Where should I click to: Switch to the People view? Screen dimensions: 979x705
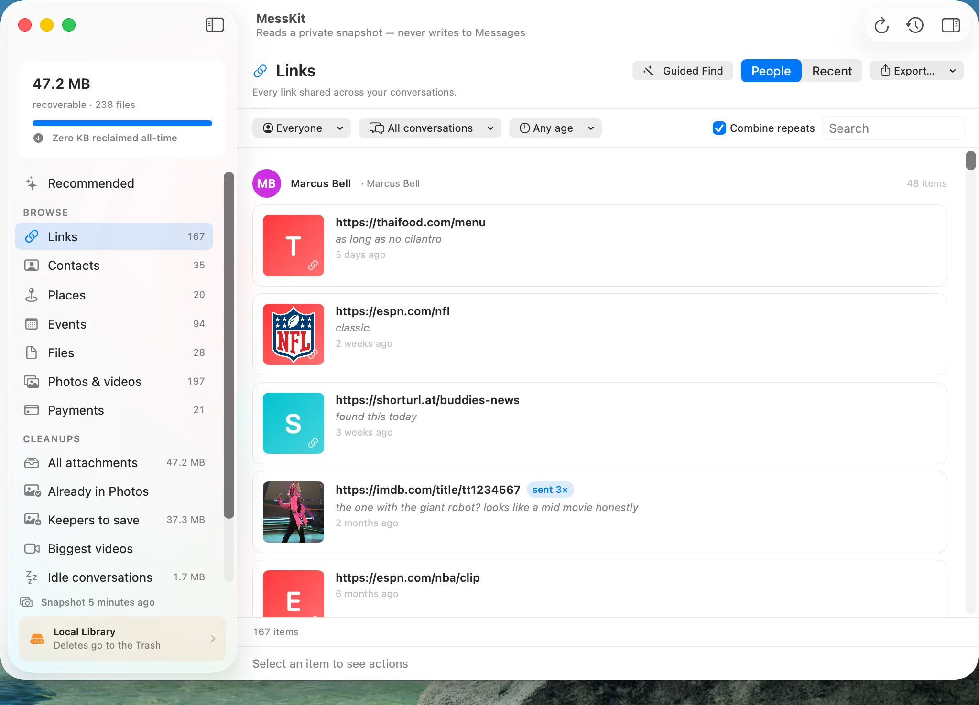point(771,71)
